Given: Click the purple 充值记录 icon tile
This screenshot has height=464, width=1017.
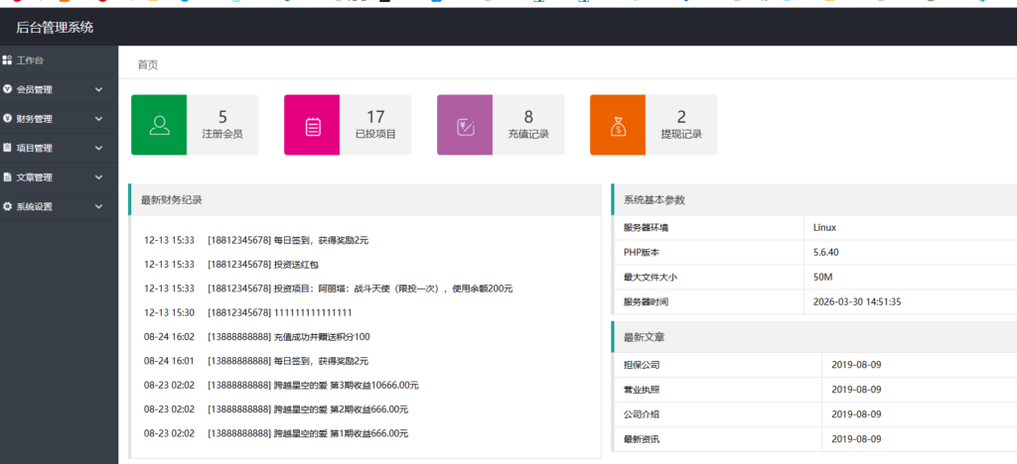Looking at the screenshot, I should coord(465,125).
